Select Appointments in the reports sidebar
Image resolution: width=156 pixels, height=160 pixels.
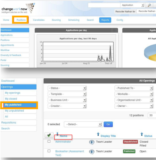point(15,45)
